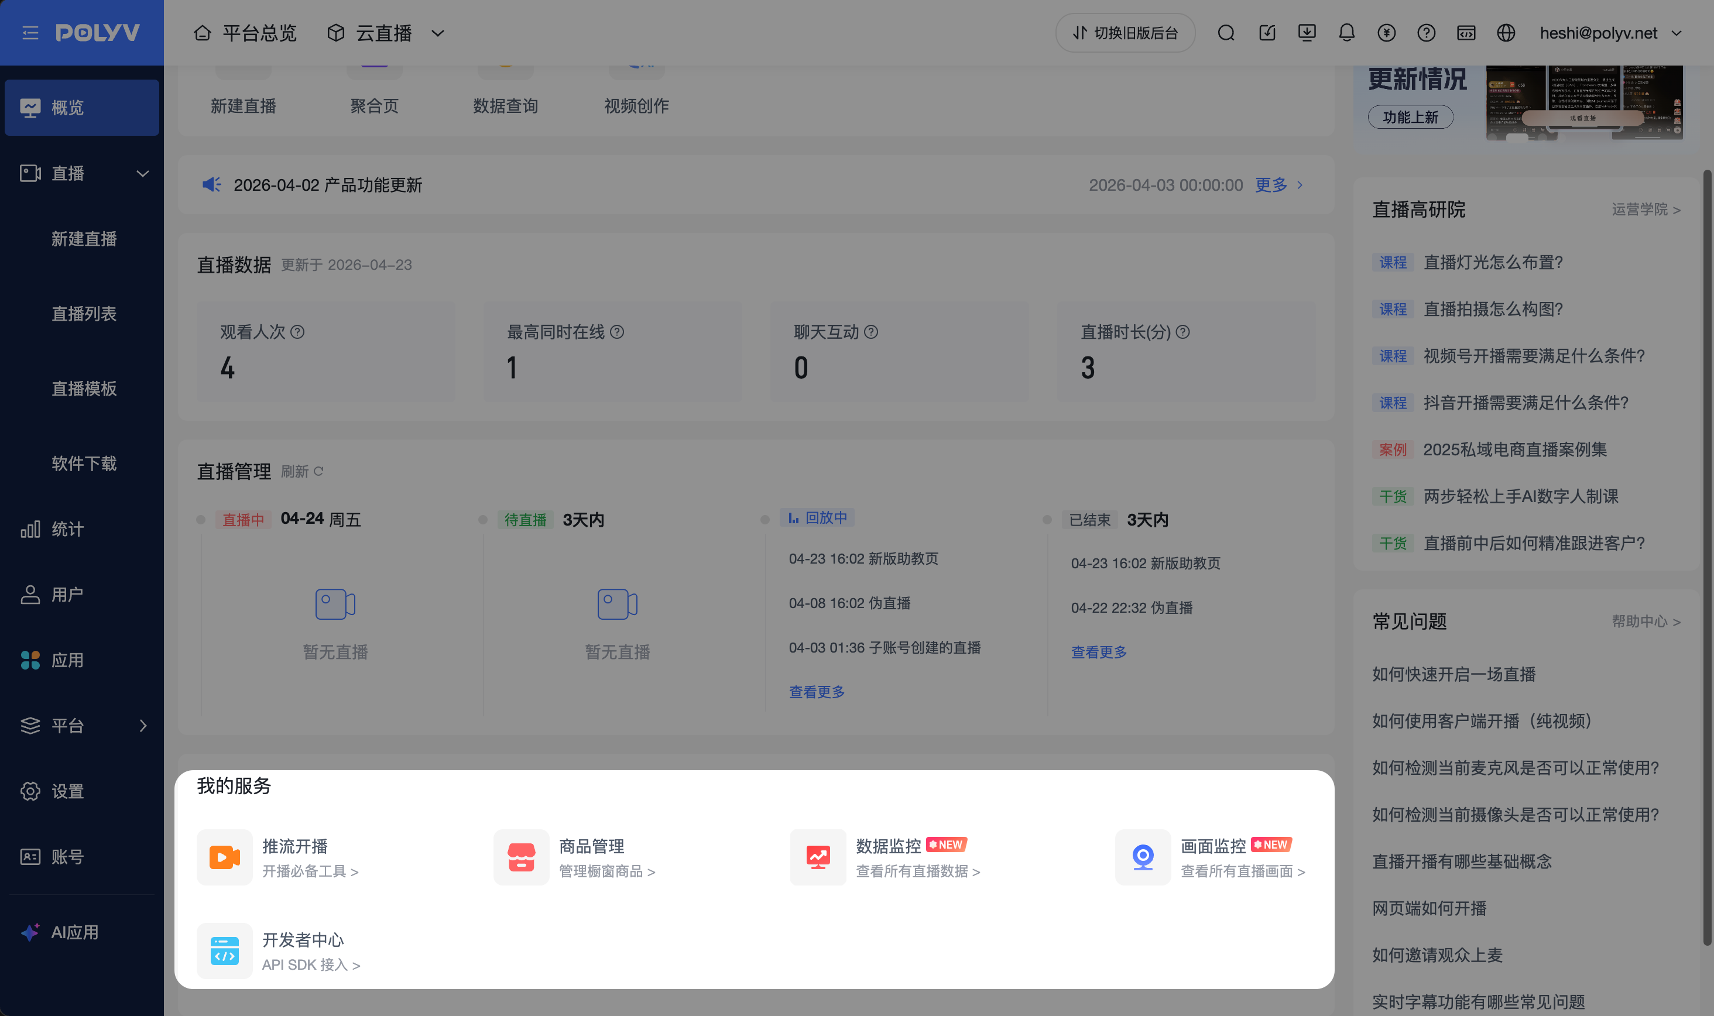Open the 开发者中心 code icon

pyautogui.click(x=225, y=951)
